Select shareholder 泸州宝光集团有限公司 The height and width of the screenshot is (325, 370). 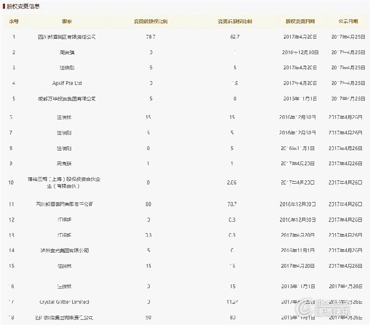pyautogui.click(x=65, y=250)
